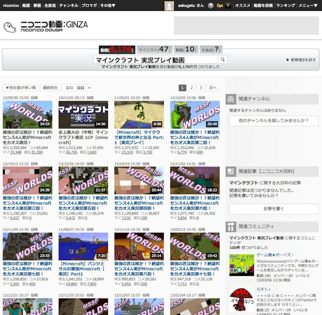
Task: Click the search magnifier icon
Action: pyautogui.click(x=223, y=60)
